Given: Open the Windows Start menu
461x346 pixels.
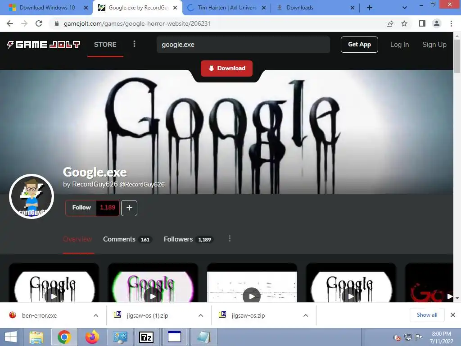Looking at the screenshot, I should (x=11, y=337).
